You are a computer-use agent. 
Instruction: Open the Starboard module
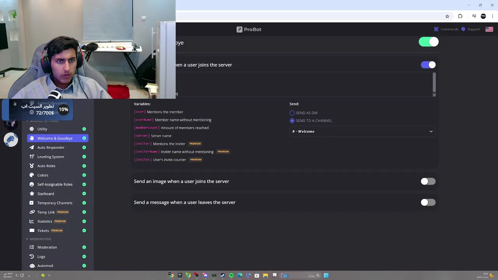pyautogui.click(x=58, y=194)
